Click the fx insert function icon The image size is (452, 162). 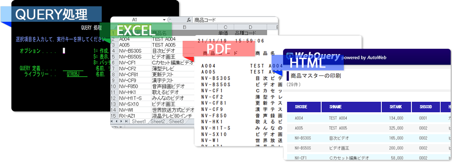tap(189, 20)
